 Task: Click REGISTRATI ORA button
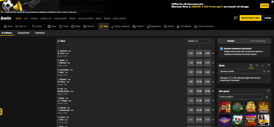(251, 18)
